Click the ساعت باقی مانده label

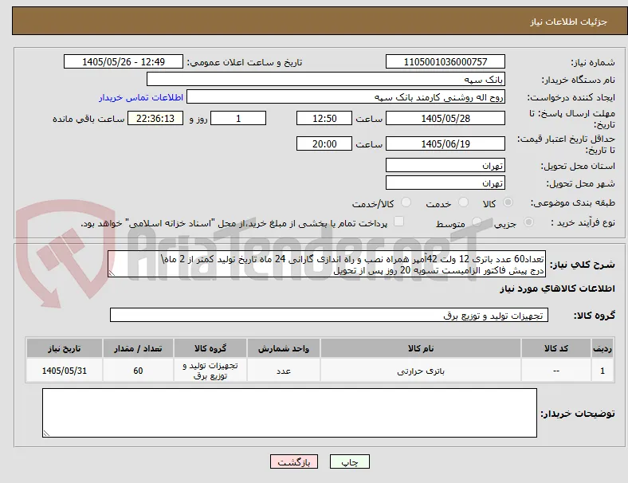tap(88, 119)
